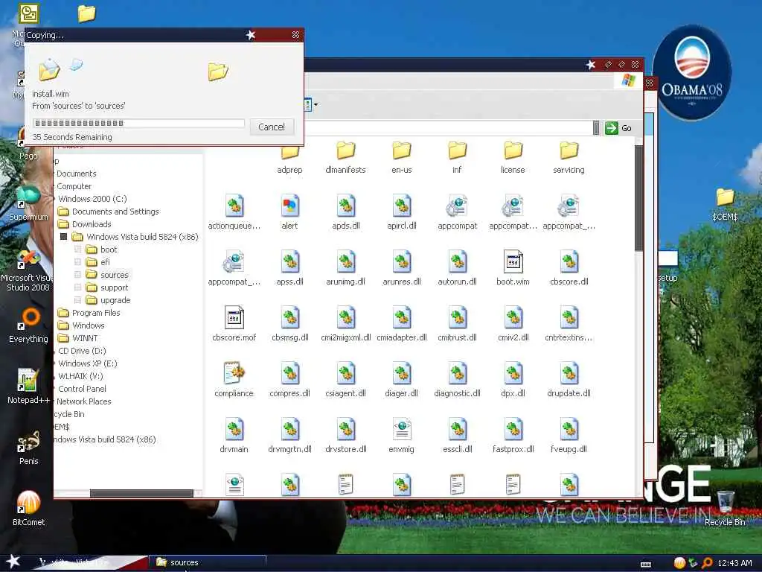Select the dpx.dll file
This screenshot has height=572, width=762.
[x=513, y=380]
